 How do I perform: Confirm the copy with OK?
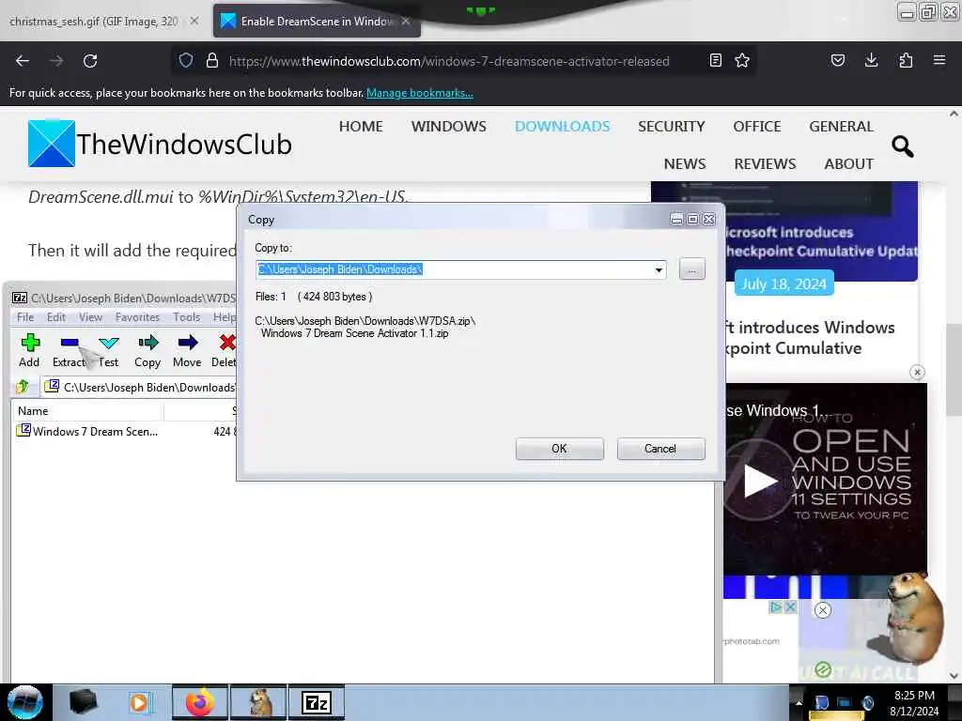pos(560,449)
